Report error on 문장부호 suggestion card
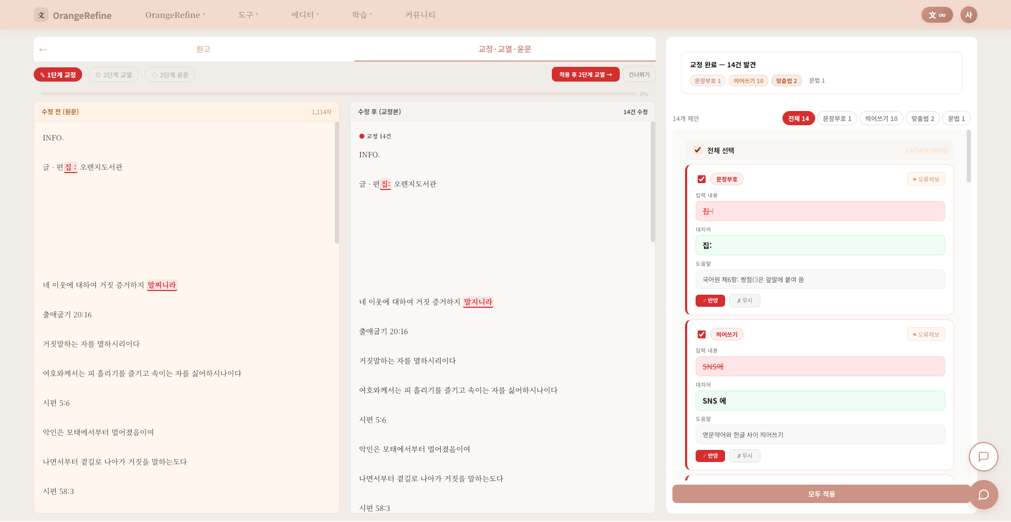The height and width of the screenshot is (522, 1011). (x=926, y=179)
